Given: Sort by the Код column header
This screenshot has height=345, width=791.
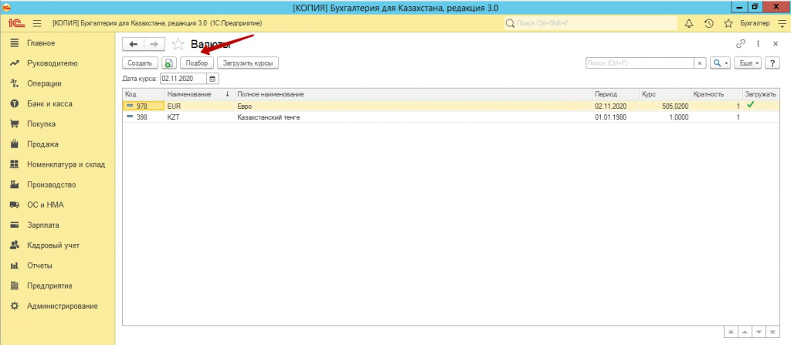Looking at the screenshot, I should click(144, 94).
